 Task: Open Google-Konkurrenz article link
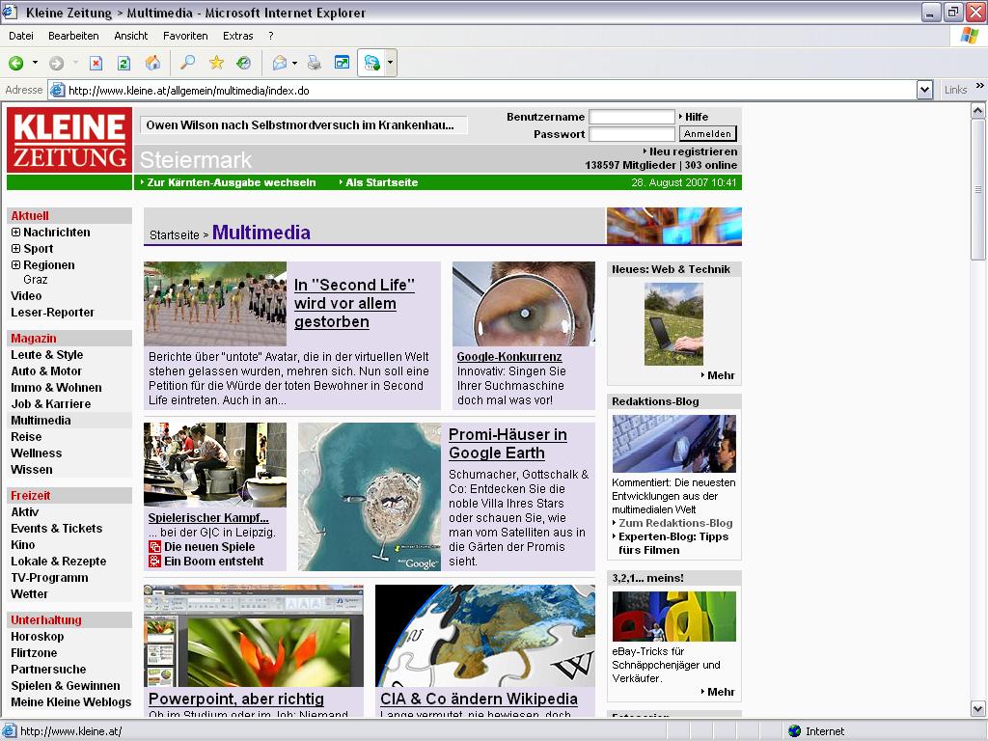point(509,357)
